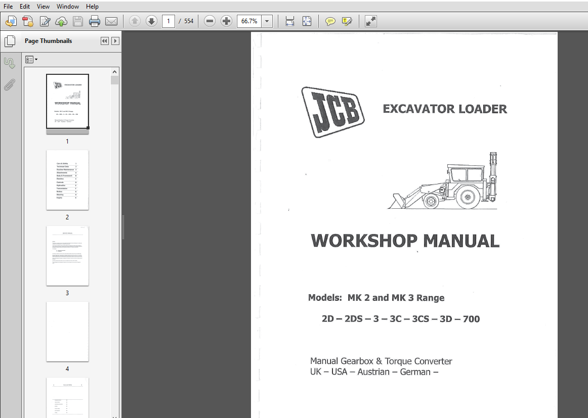Click the panel divider grip handle
The height and width of the screenshot is (418, 588).
[x=123, y=227]
